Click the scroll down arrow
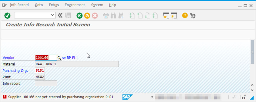 pyautogui.click(x=252, y=90)
